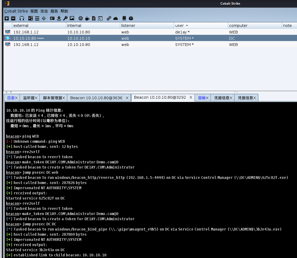This screenshot has width=297, height=258.
Task: Click the session icon of delay * row
Action: tap(8, 32)
